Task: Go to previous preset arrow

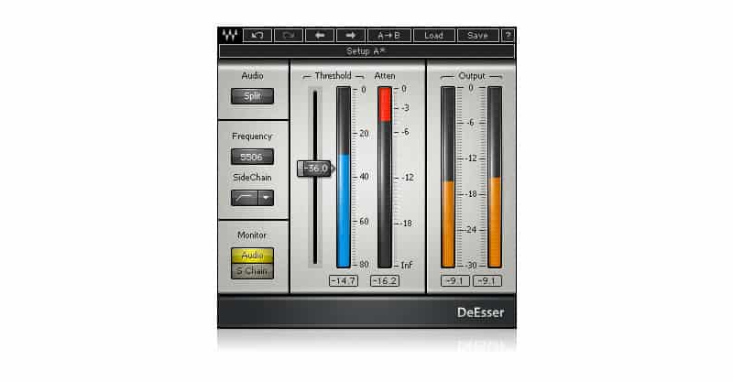Action: [x=320, y=36]
